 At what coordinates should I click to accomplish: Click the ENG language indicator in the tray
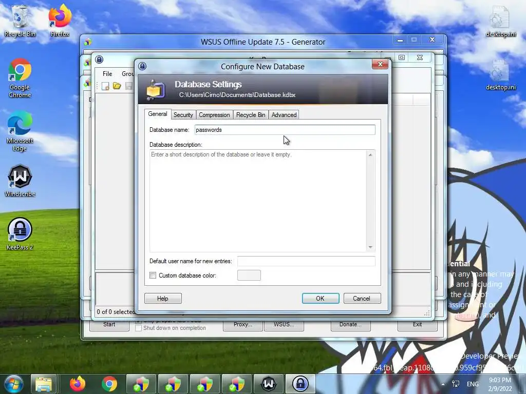473,384
